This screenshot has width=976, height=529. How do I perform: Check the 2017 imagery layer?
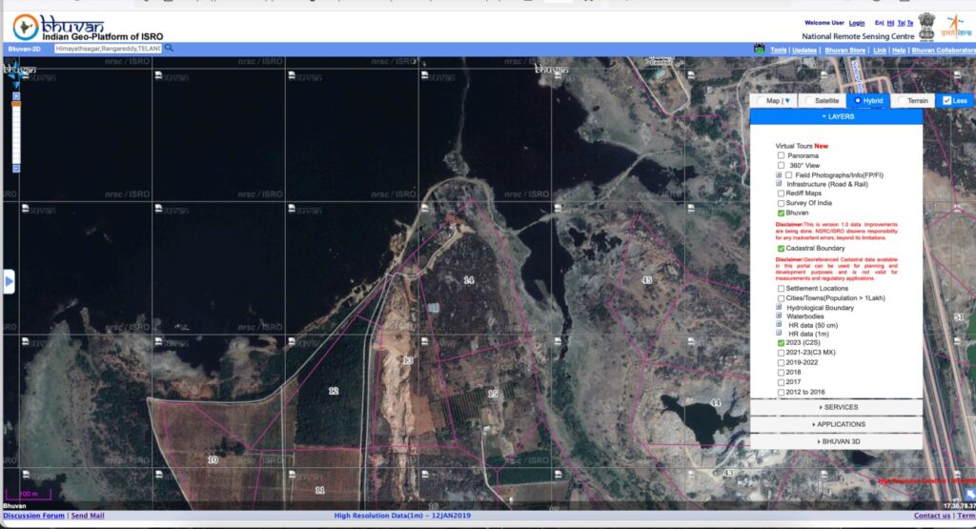pos(781,382)
